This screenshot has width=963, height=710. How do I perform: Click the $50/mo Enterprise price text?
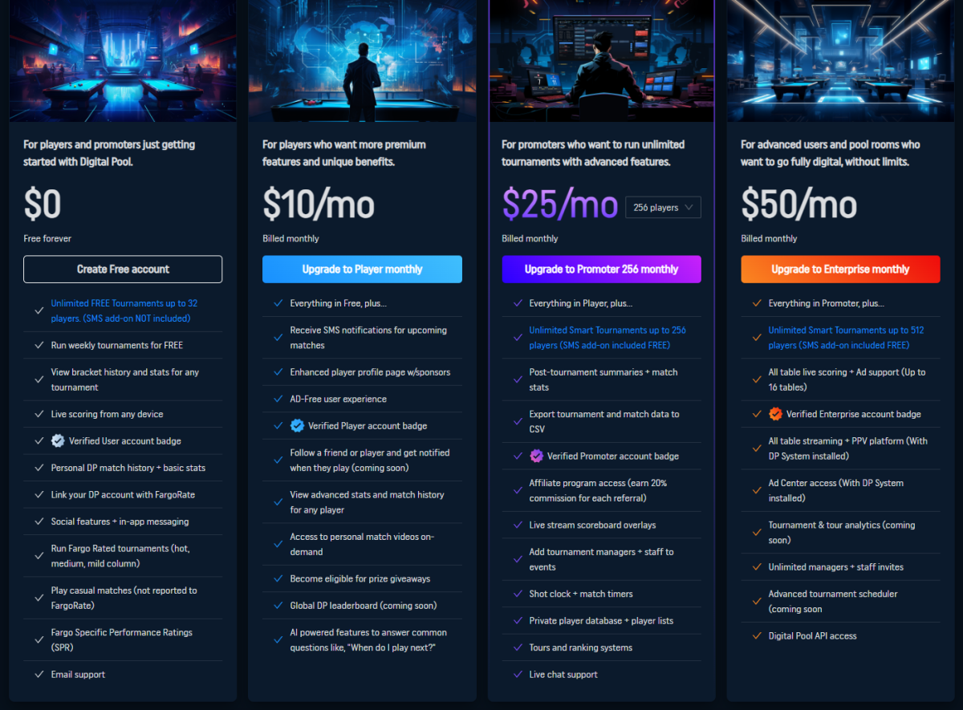point(798,205)
